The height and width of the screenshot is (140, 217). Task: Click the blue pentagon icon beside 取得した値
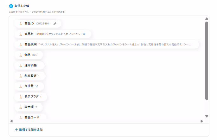click(x=11, y=6)
